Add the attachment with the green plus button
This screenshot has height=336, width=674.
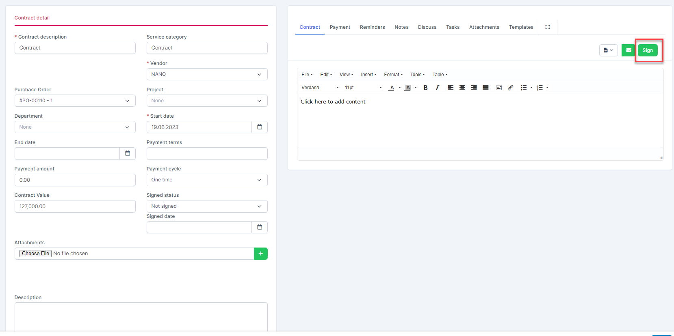click(260, 254)
